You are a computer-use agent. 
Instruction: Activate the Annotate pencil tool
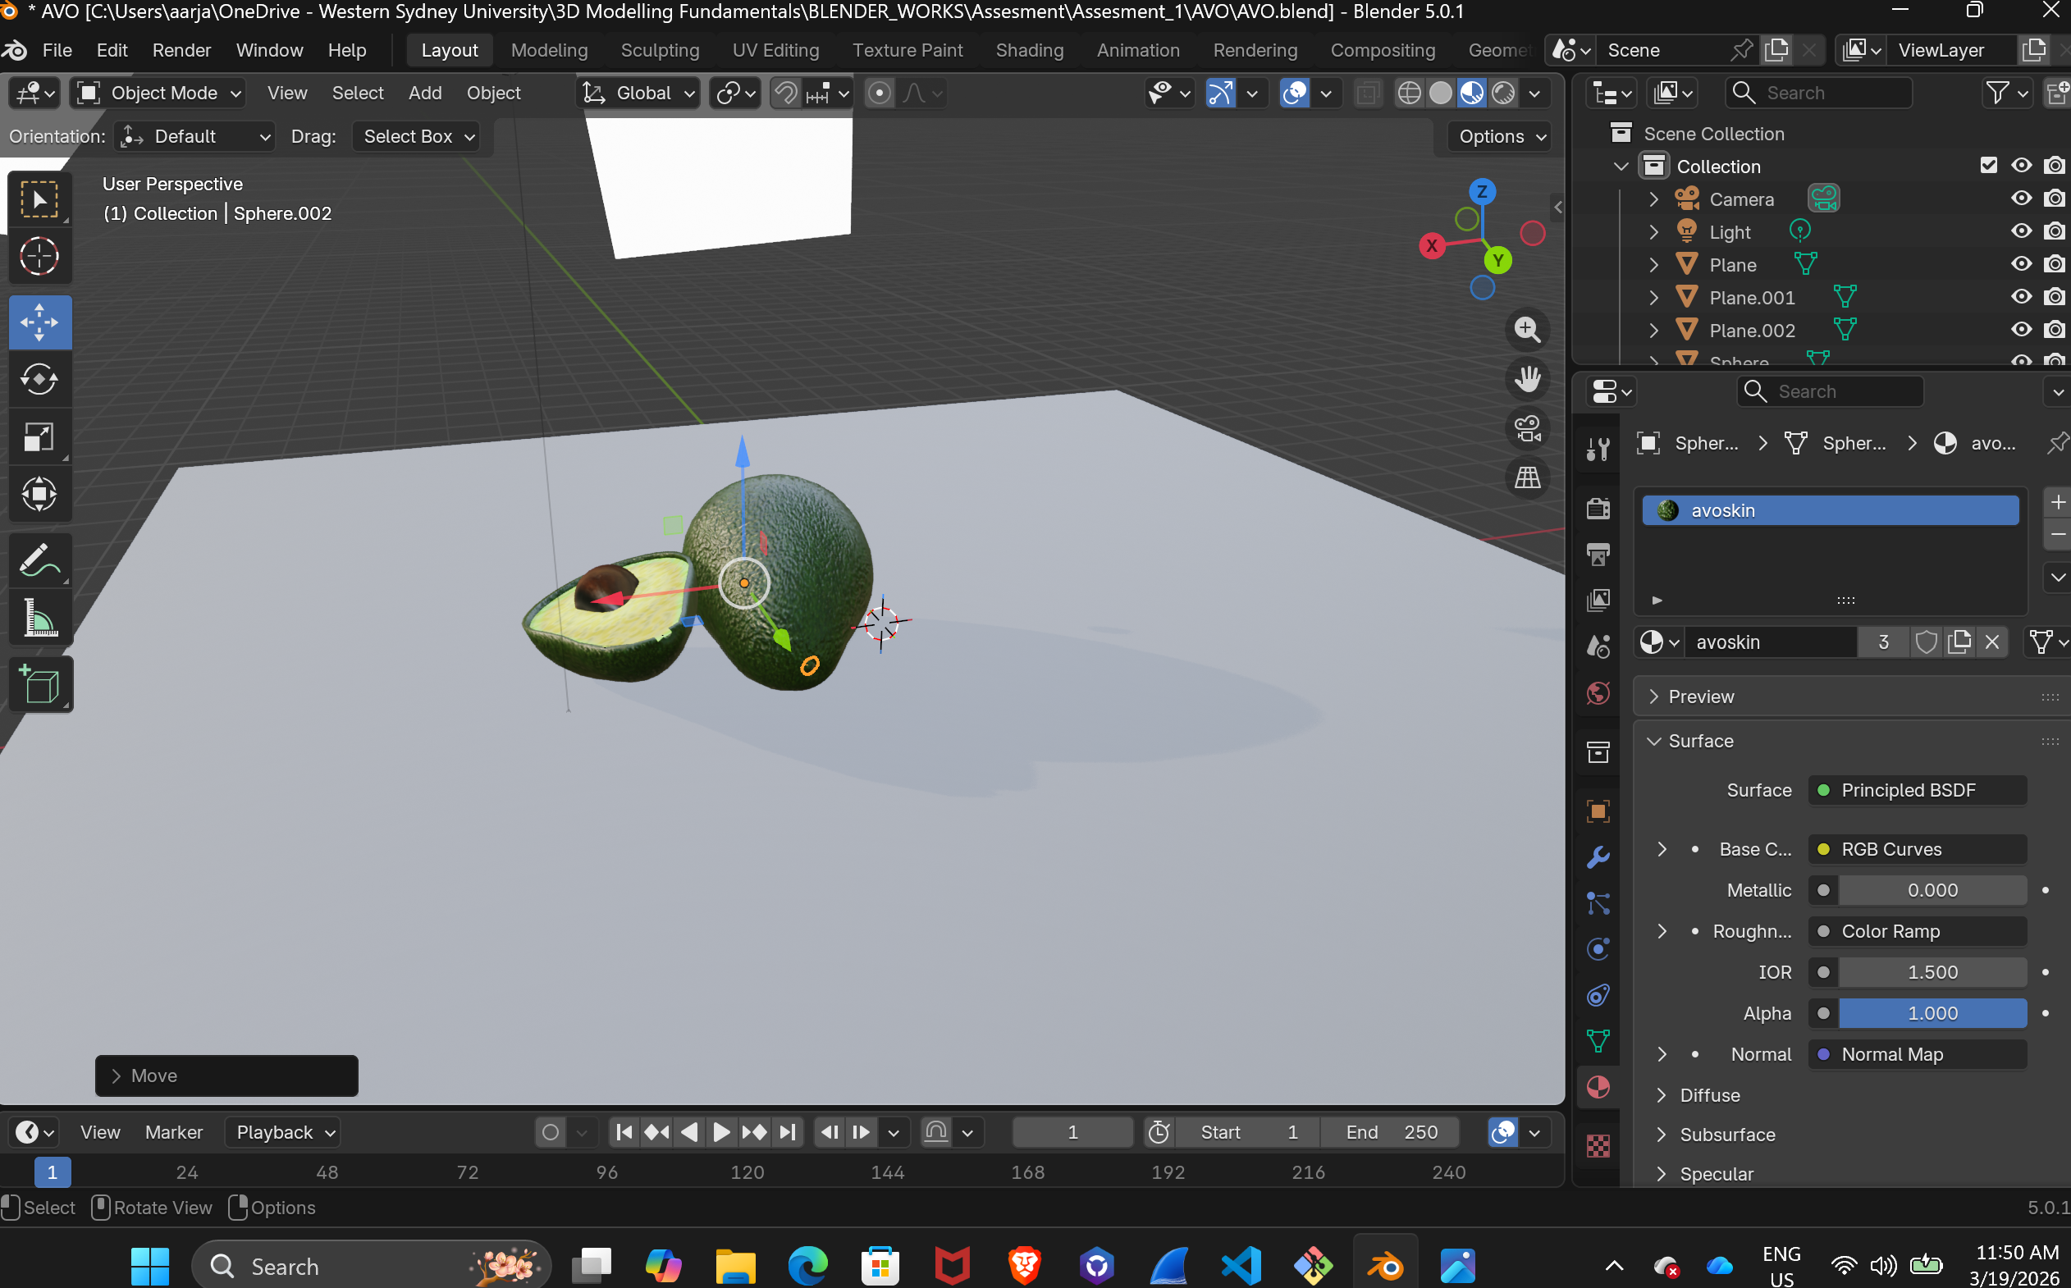[x=39, y=560]
